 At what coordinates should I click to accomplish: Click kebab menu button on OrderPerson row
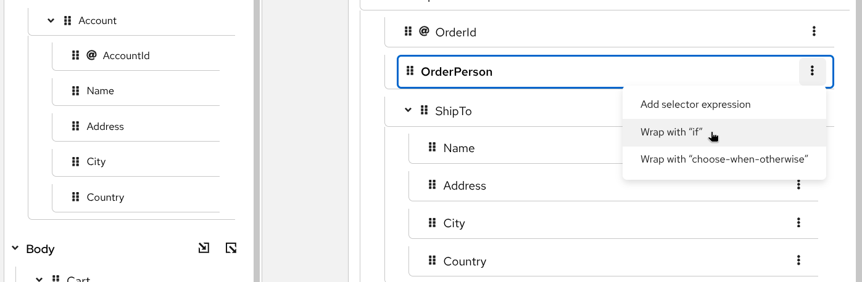813,71
